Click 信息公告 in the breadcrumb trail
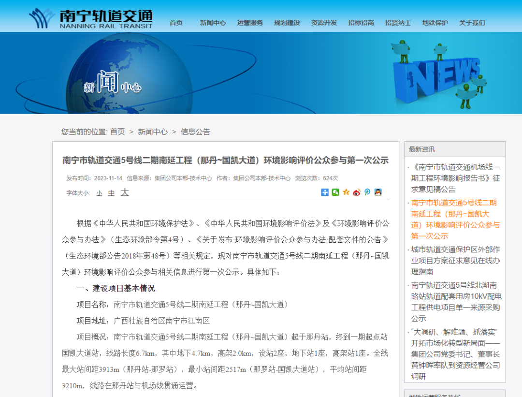This screenshot has width=522, height=397. 195,132
